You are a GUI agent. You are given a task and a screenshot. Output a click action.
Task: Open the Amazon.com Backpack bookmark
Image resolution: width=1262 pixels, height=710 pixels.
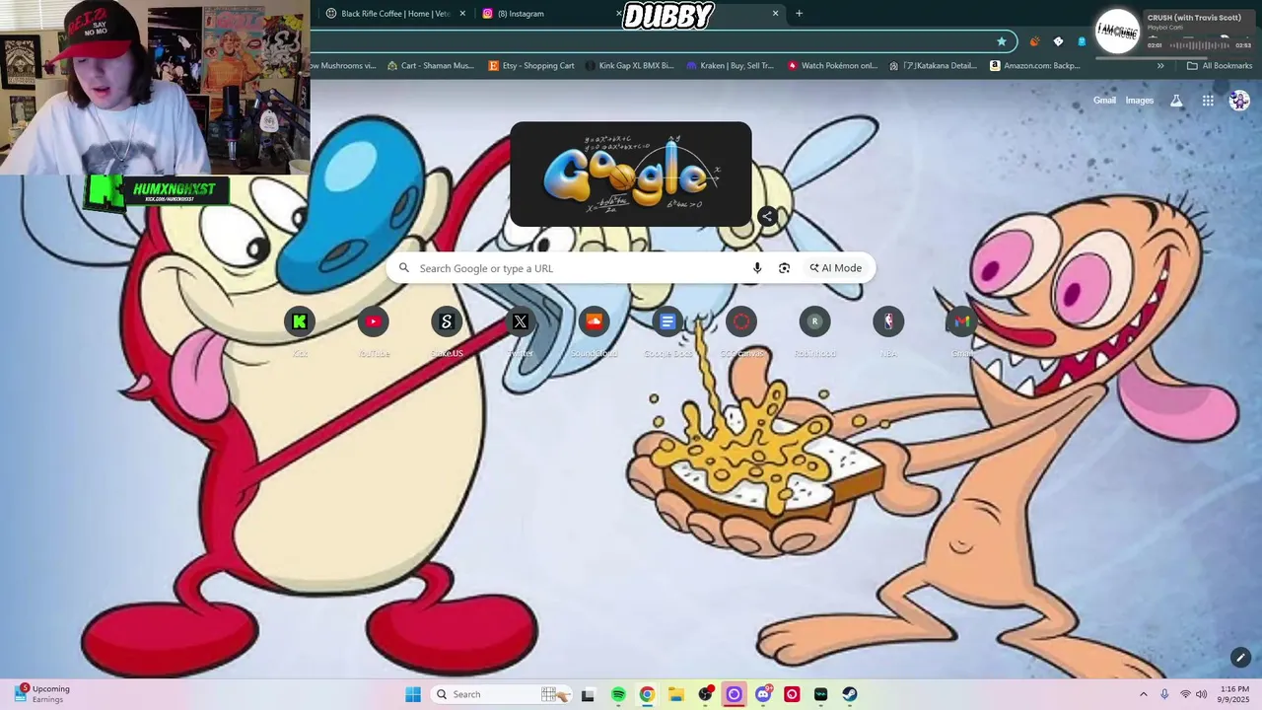(1035, 66)
